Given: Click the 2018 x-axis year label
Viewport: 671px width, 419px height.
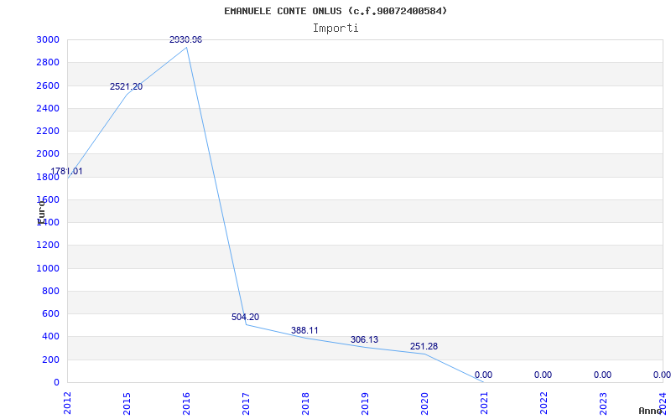Looking at the screenshot, I should (x=305, y=403).
